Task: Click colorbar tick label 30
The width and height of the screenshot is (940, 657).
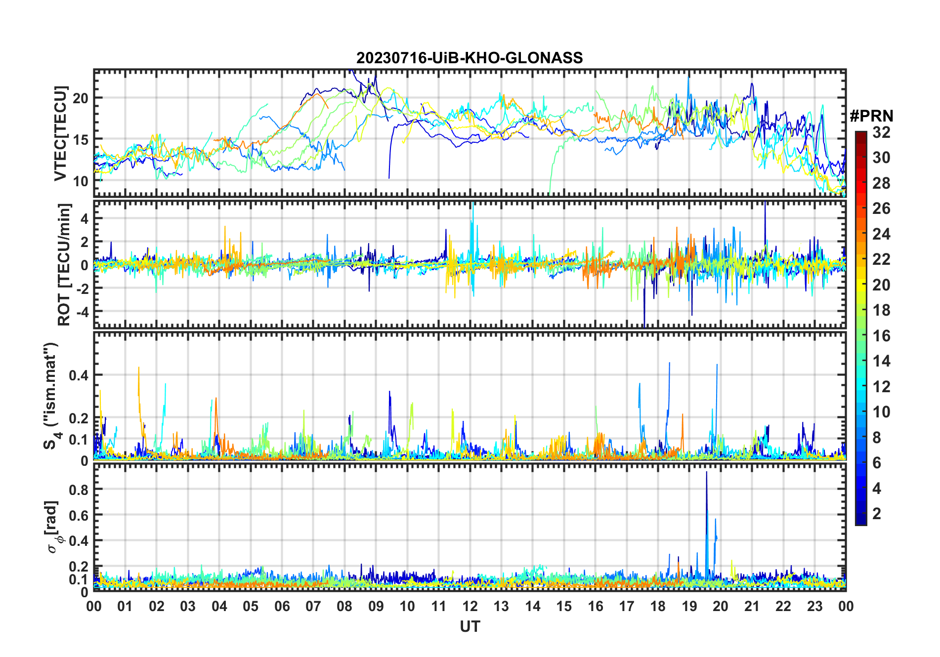Action: tap(881, 158)
